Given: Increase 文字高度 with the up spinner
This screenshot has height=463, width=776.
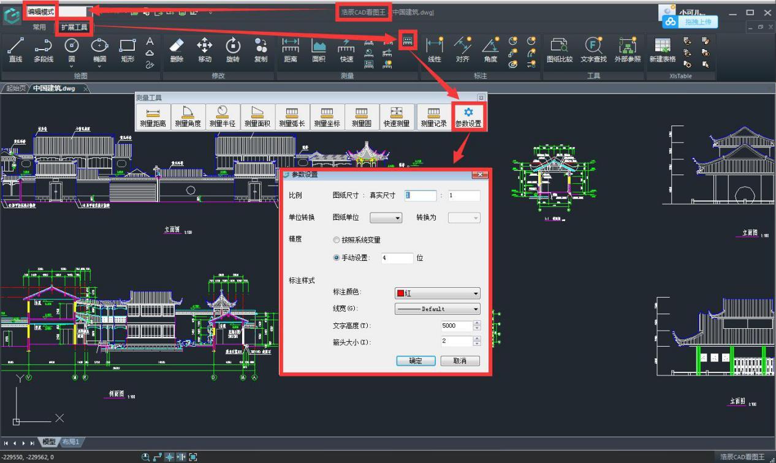Looking at the screenshot, I should (x=477, y=323).
